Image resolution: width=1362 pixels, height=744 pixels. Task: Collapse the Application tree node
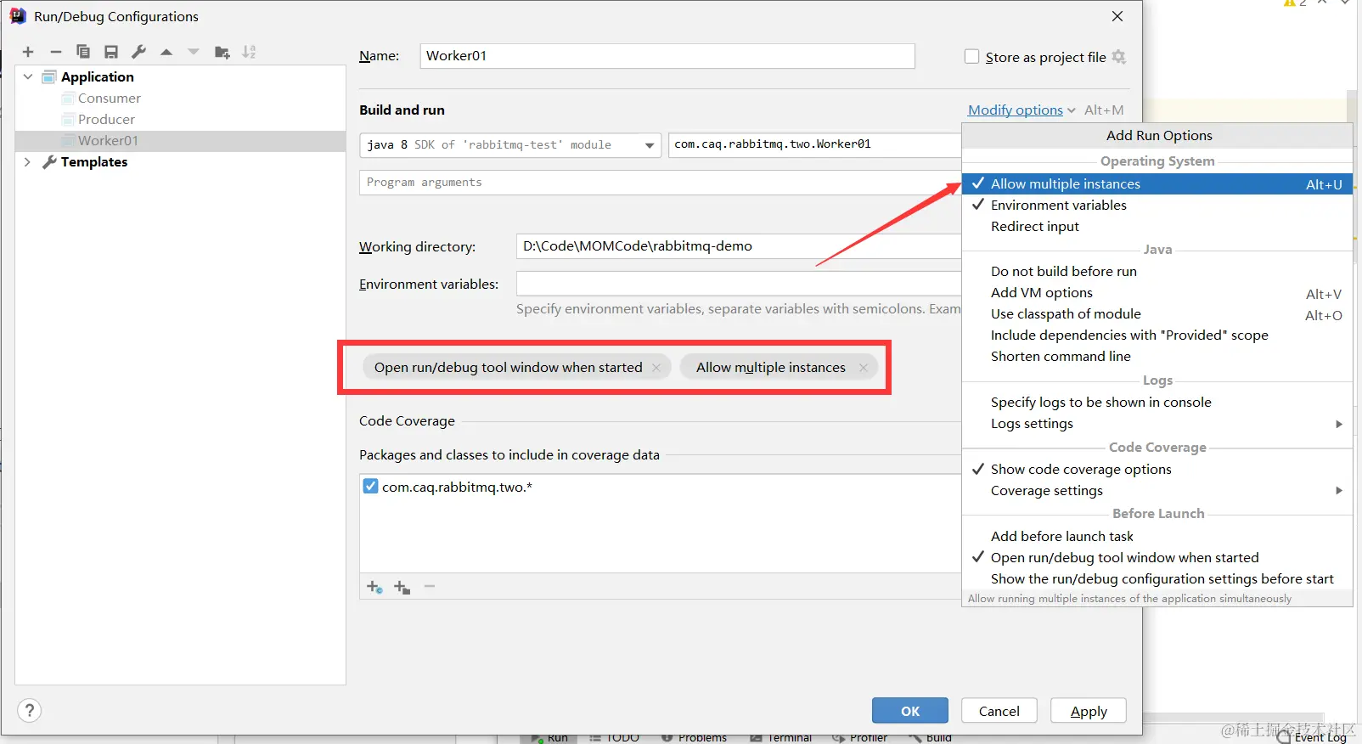(x=28, y=76)
